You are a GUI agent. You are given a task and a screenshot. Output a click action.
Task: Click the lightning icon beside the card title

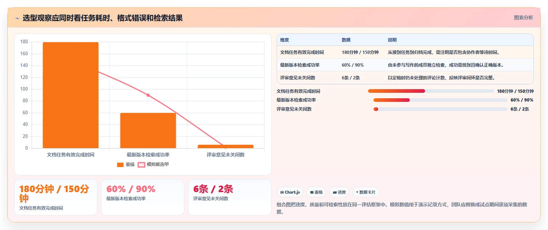17,18
